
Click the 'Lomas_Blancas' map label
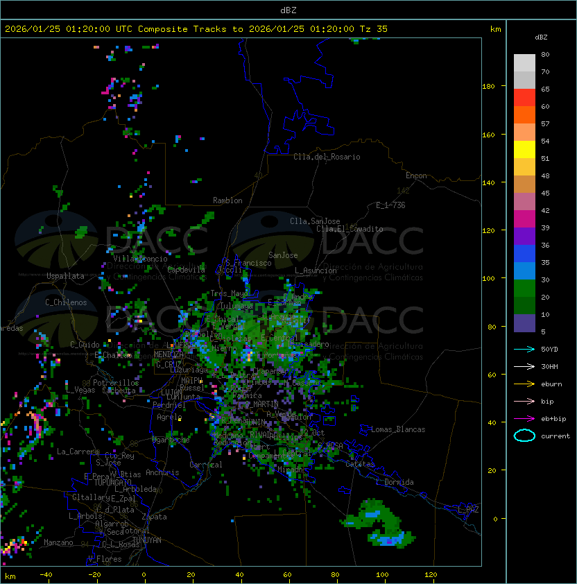(398, 429)
